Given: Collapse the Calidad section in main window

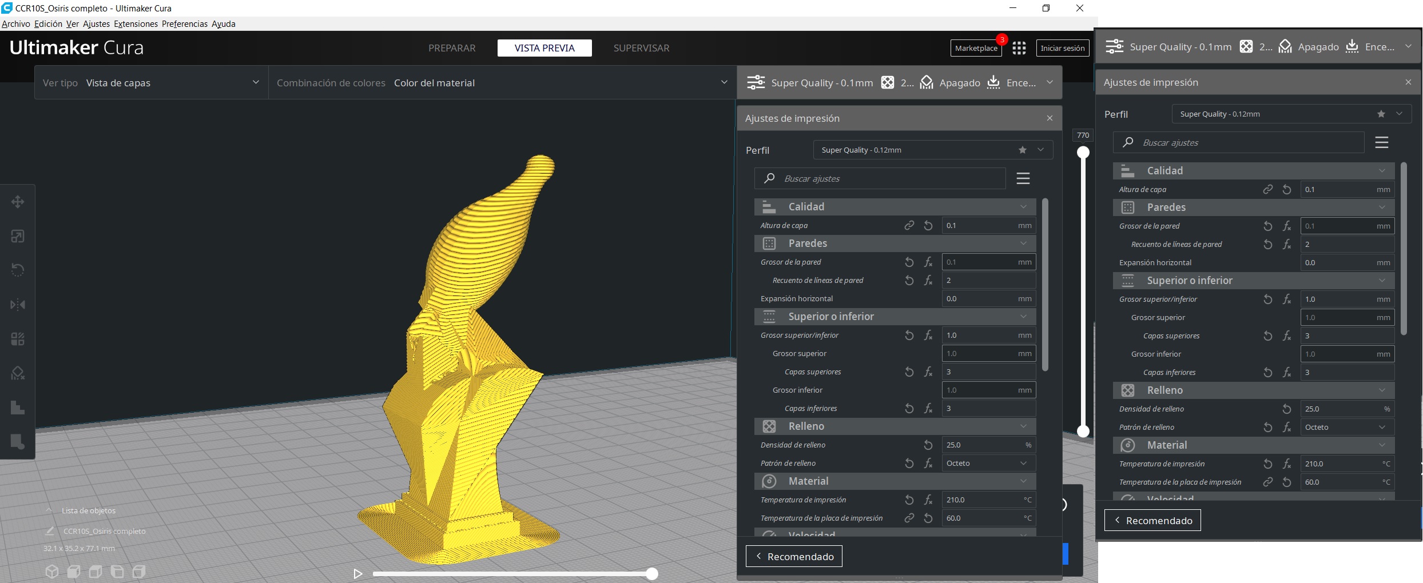Looking at the screenshot, I should (x=895, y=207).
